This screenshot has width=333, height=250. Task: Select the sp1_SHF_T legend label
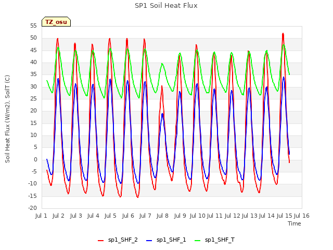[x=220, y=240]
